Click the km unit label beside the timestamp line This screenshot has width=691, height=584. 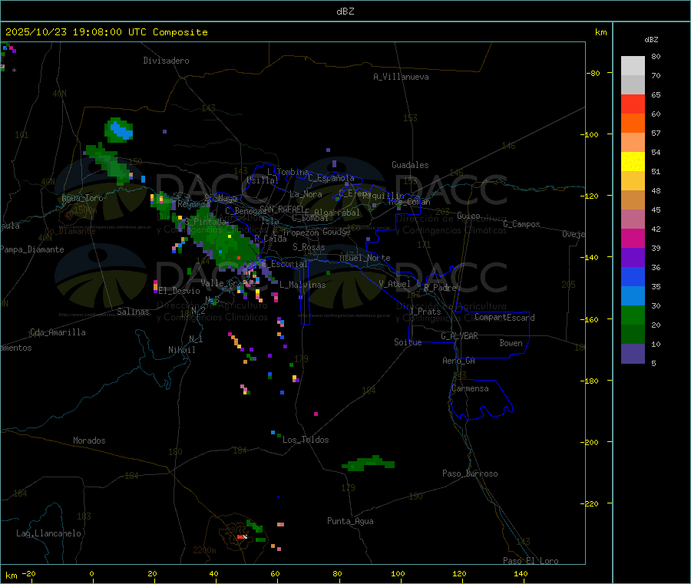click(600, 32)
